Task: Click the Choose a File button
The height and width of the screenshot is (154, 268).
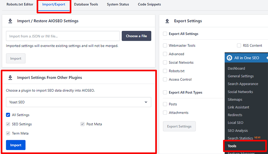Action: pyautogui.click(x=136, y=36)
